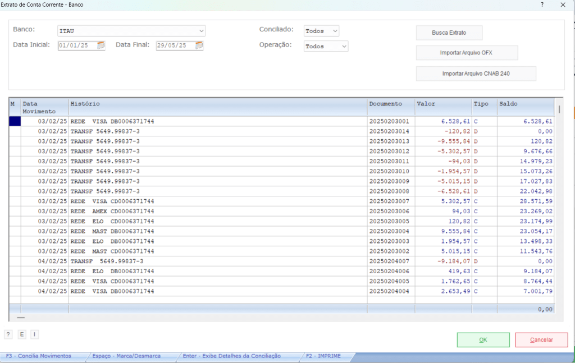Click Importar Arquivo CNAB 240 button
The image size is (575, 363).
[476, 73]
